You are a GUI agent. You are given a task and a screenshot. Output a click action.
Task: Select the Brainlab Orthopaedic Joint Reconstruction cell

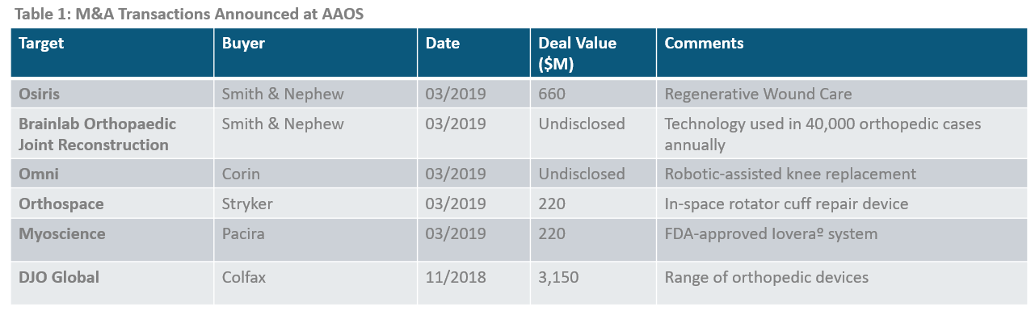click(x=112, y=134)
